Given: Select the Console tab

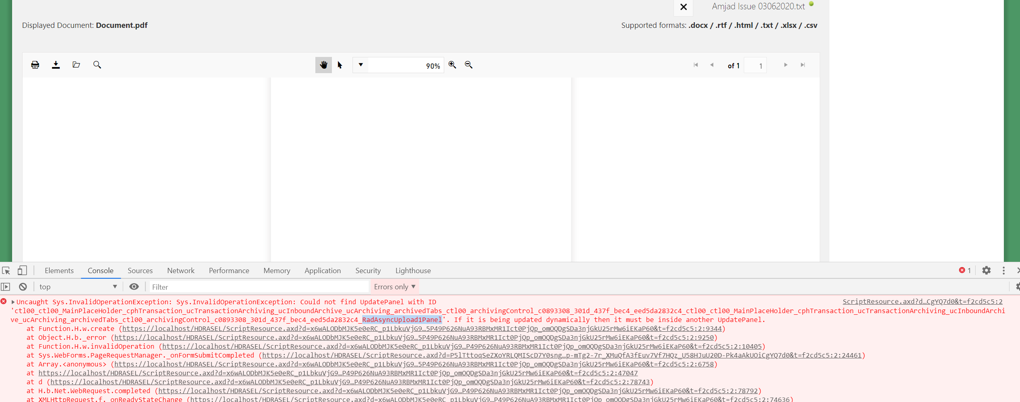Looking at the screenshot, I should pyautogui.click(x=101, y=271).
